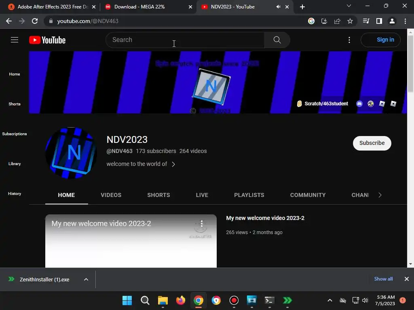Click into the YouTube search field
The height and width of the screenshot is (310, 414).
click(185, 40)
